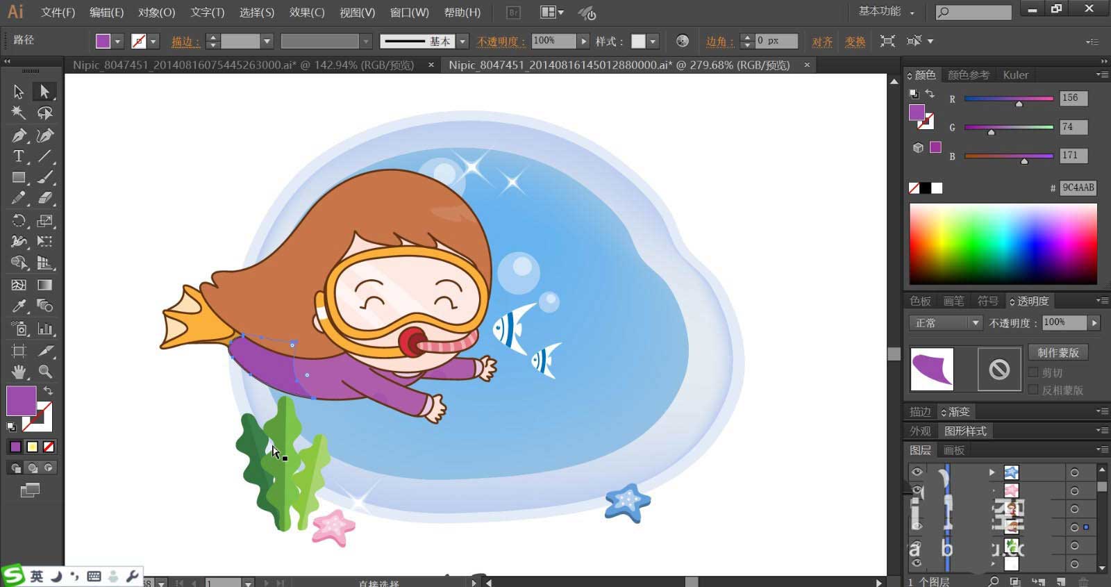Screen dimensions: 1111x587
Task: Select the Shape Builder tool
Action: click(19, 263)
